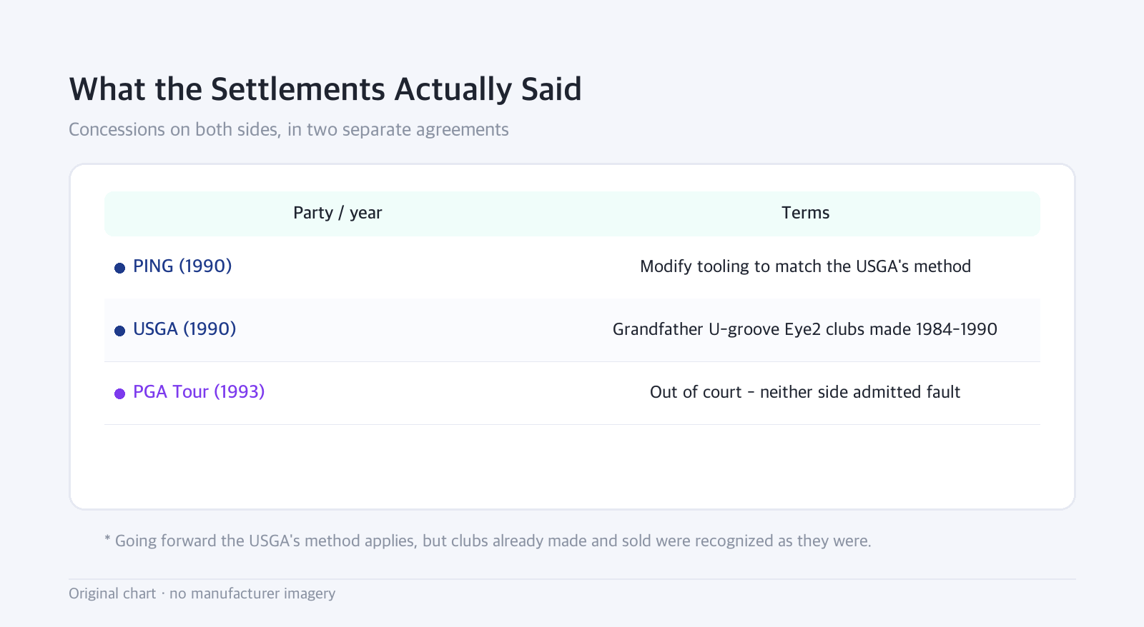This screenshot has width=1144, height=627.
Task: Click the purple bullet beside PGA Tour (1993)
Action: 120,393
